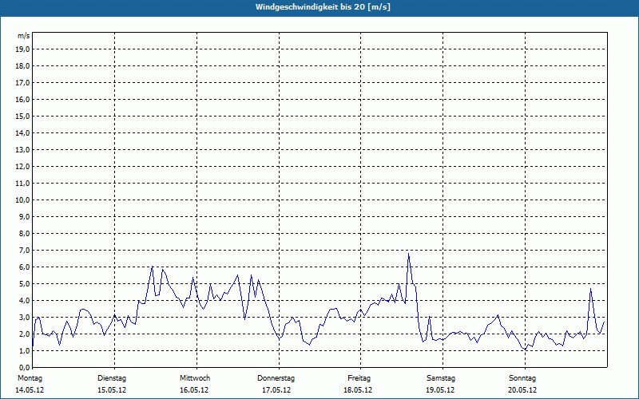Click the 5,0 axis value
The height and width of the screenshot is (399, 639).
25,284
